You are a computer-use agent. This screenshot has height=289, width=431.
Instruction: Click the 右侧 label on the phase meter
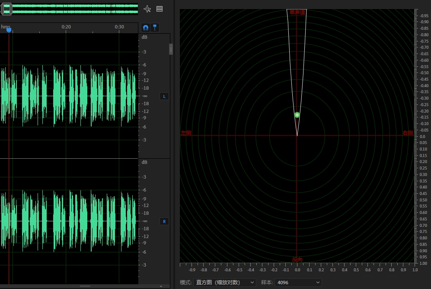click(408, 133)
